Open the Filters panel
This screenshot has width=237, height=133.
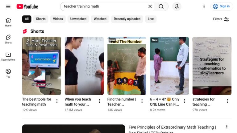pos(221,19)
